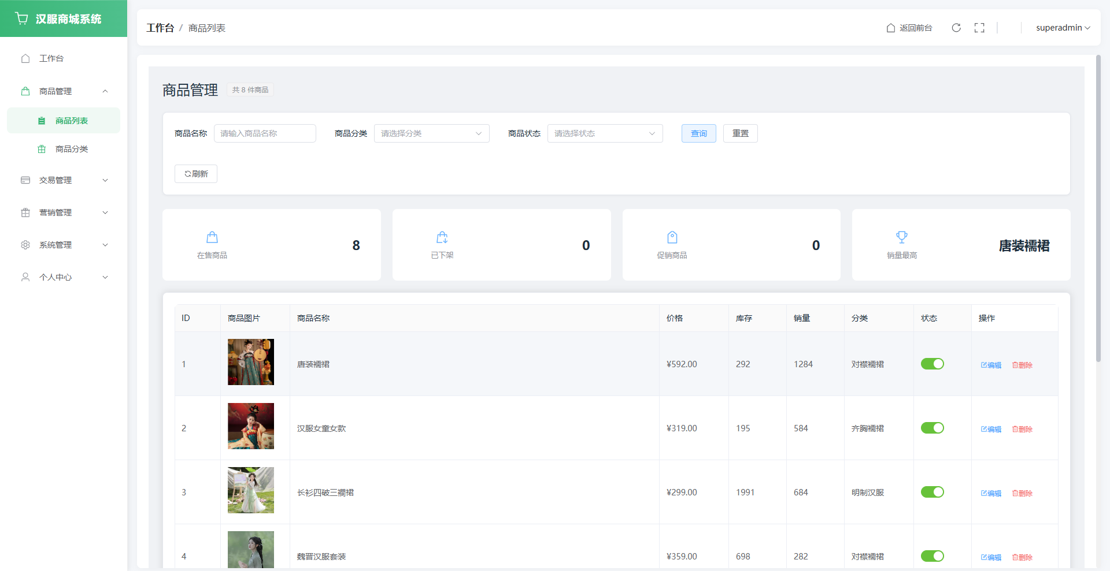Toggle status switch for 汉服女童女款
This screenshot has width=1110, height=571.
(932, 428)
